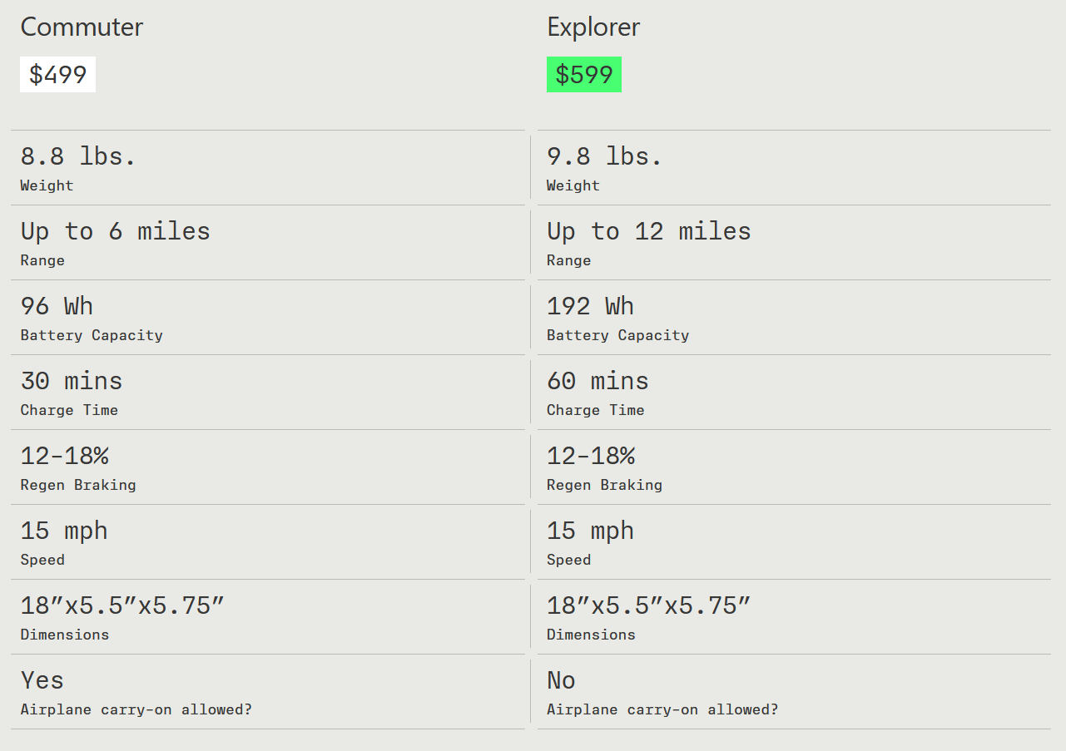Screen dimensions: 1066x751
Task: Select the 192 Wh battery capacity value
Action: point(590,306)
